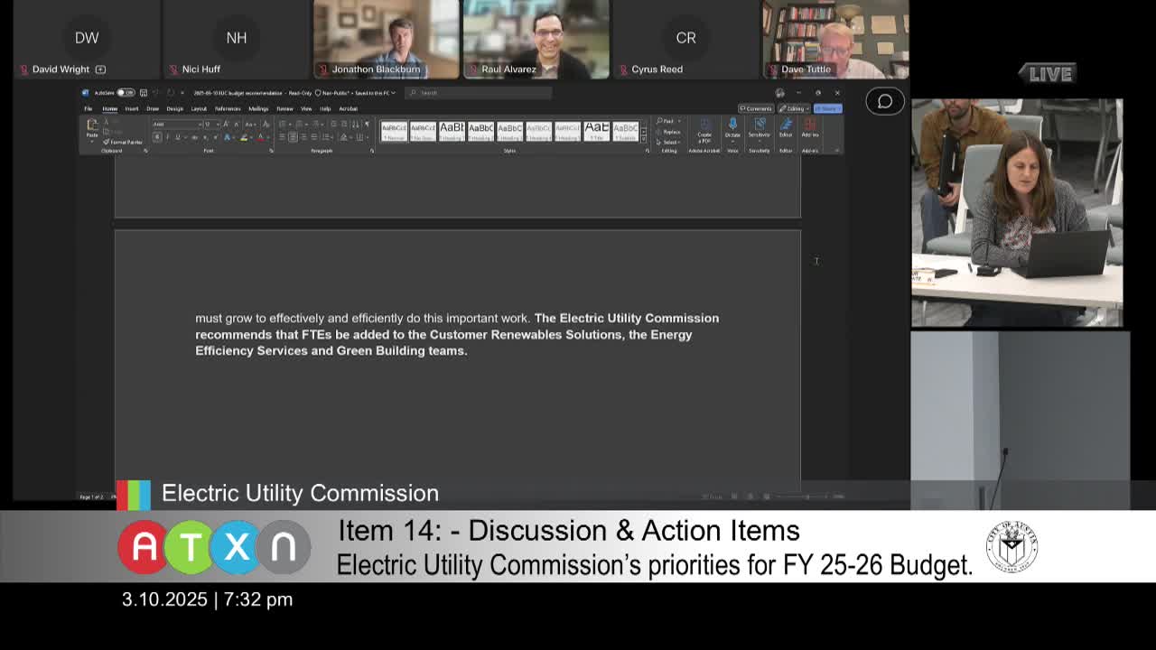
Task: Toggle underline formatting
Action: 177,137
